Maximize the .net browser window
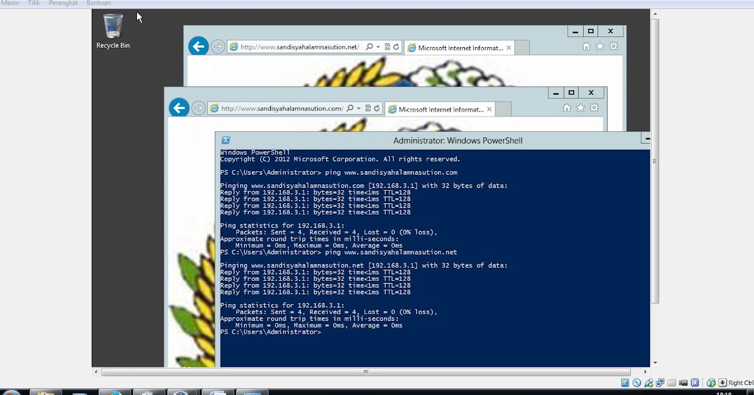 (x=591, y=31)
